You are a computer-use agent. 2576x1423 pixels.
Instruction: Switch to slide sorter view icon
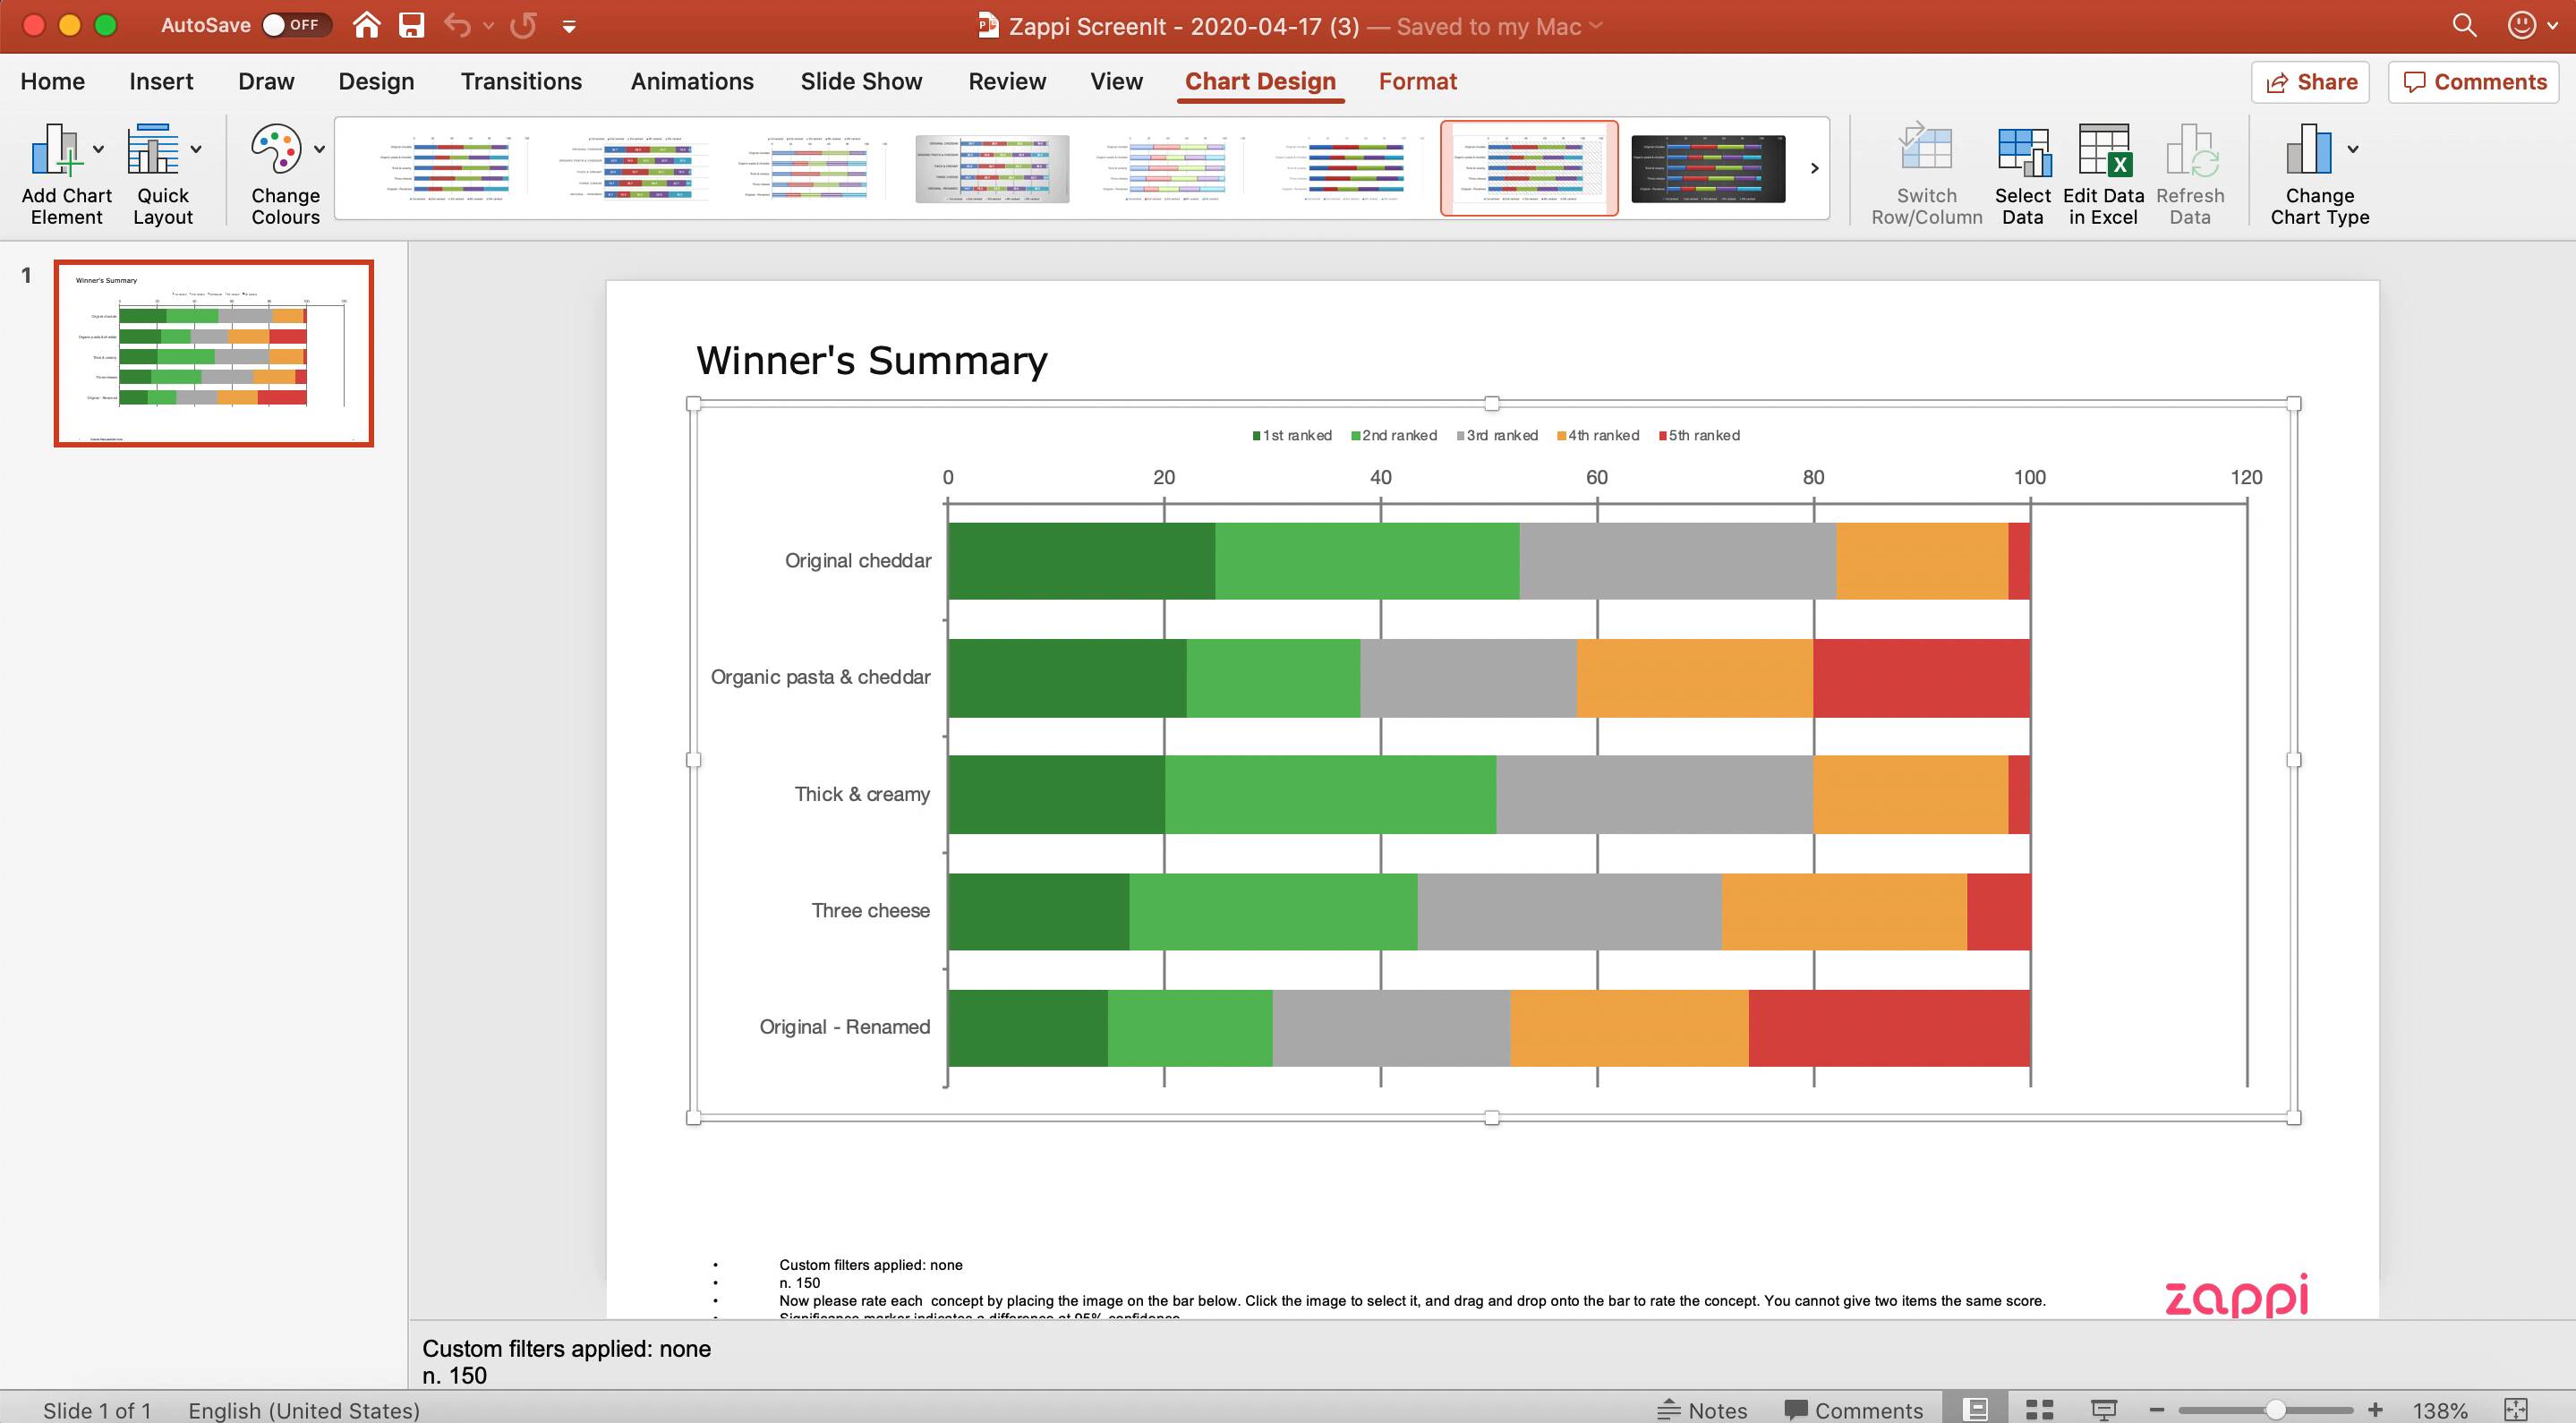(2039, 1409)
